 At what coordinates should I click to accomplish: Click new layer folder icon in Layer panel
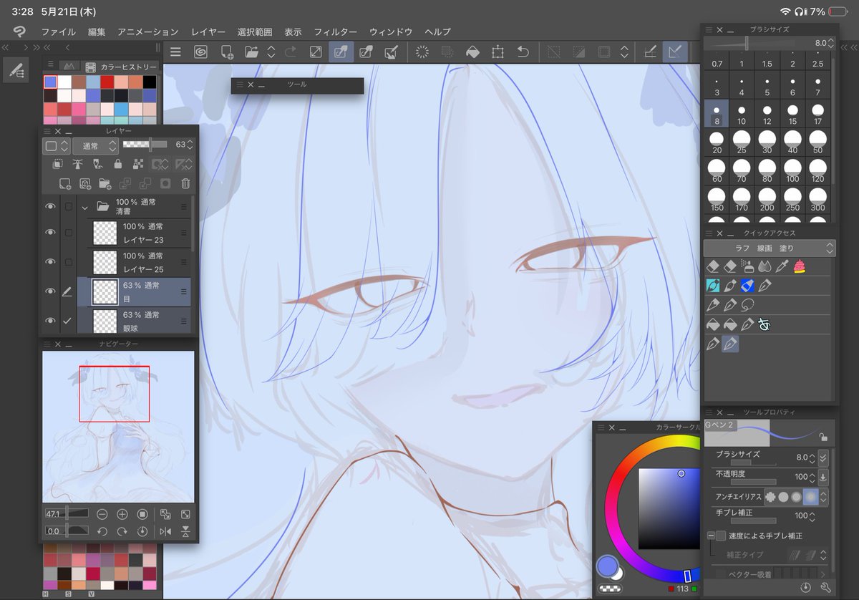[x=105, y=183]
